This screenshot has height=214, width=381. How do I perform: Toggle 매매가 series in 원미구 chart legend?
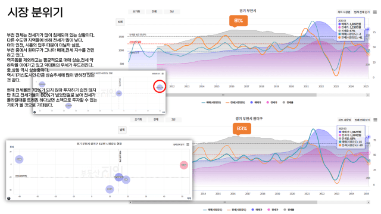(x=257, y=210)
